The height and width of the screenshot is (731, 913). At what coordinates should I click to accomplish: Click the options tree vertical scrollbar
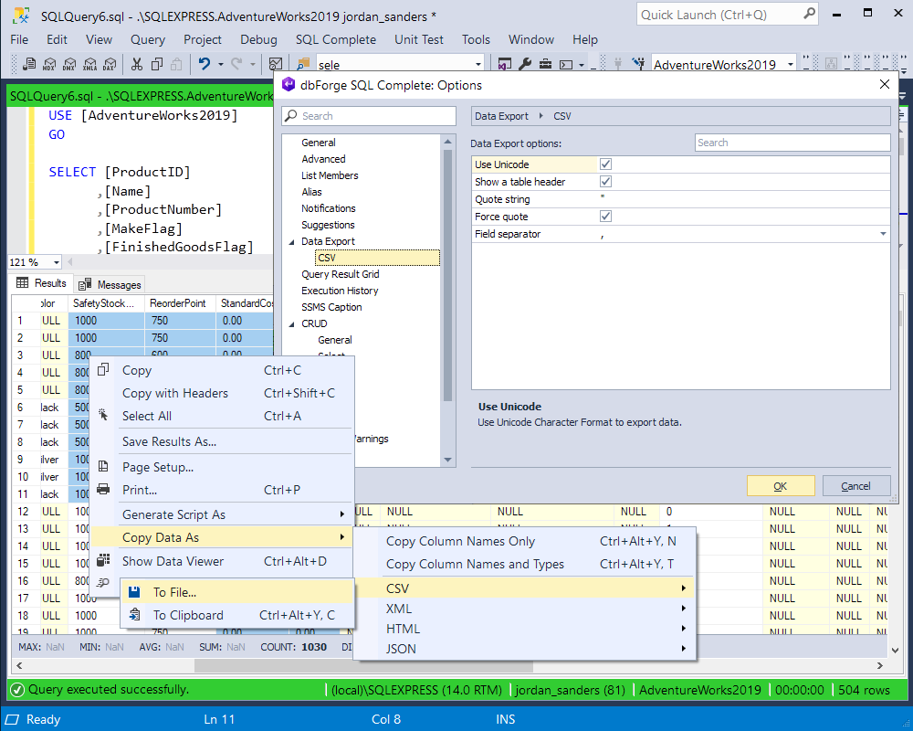tap(447, 275)
